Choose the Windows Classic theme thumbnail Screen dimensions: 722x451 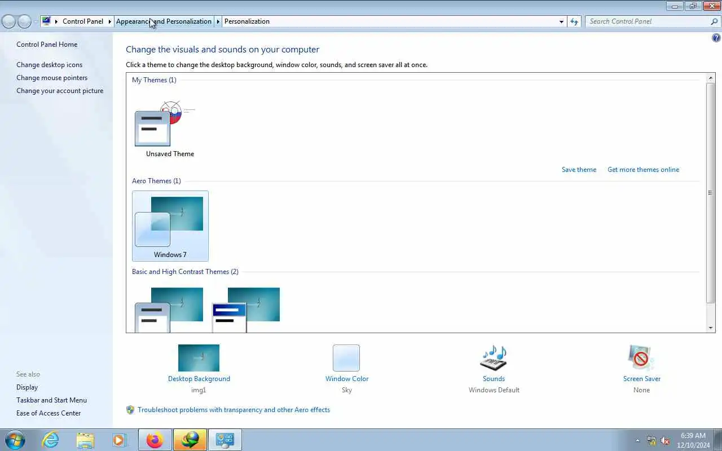point(246,310)
